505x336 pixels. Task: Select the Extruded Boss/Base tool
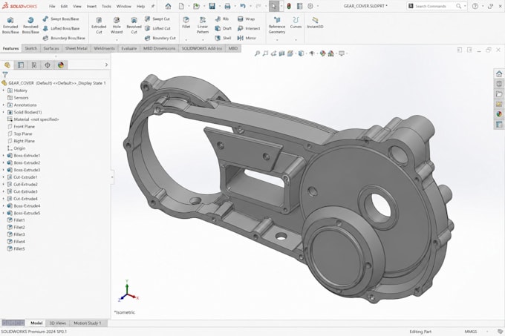[x=10, y=25]
